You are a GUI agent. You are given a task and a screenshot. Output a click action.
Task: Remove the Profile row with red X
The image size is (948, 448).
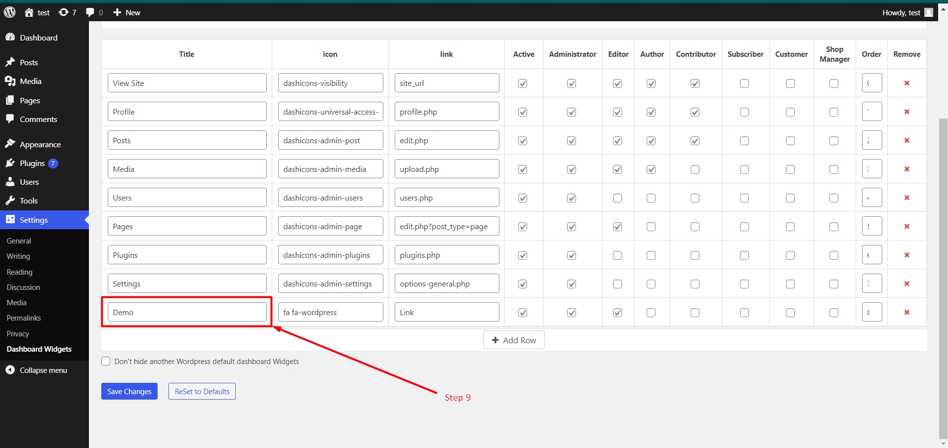(907, 112)
